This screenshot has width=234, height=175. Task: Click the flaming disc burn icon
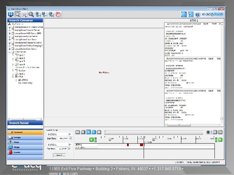pyautogui.click(x=58, y=15)
